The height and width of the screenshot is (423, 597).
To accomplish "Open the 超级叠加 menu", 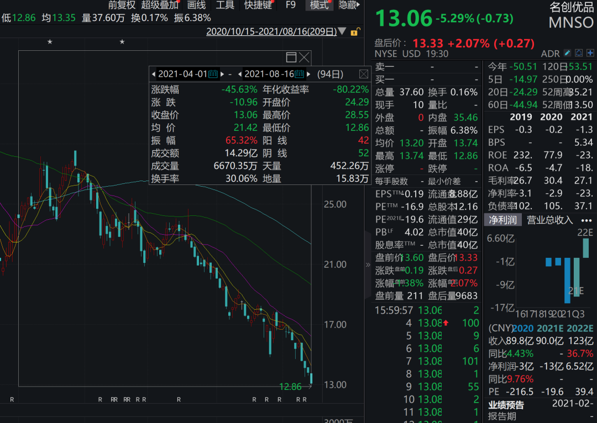I will (x=160, y=5).
